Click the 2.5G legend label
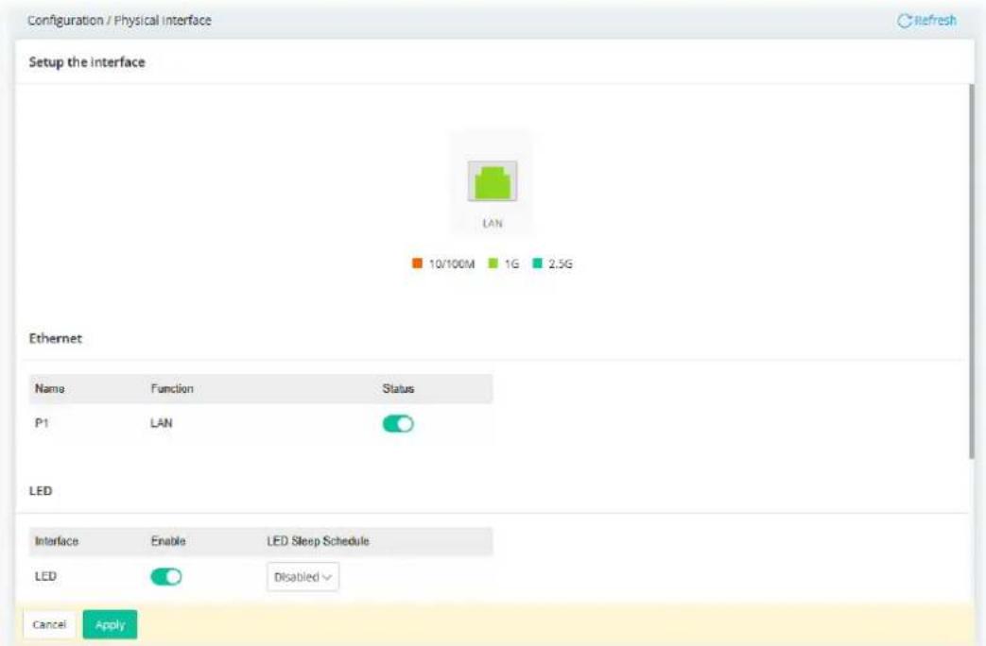 pyautogui.click(x=561, y=263)
